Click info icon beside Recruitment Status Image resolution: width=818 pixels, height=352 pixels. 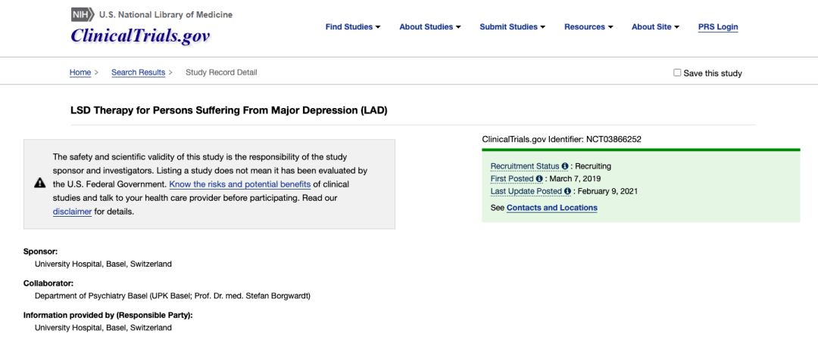point(564,166)
